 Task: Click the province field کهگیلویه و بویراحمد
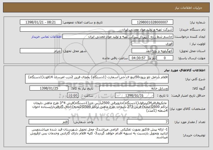152,51
